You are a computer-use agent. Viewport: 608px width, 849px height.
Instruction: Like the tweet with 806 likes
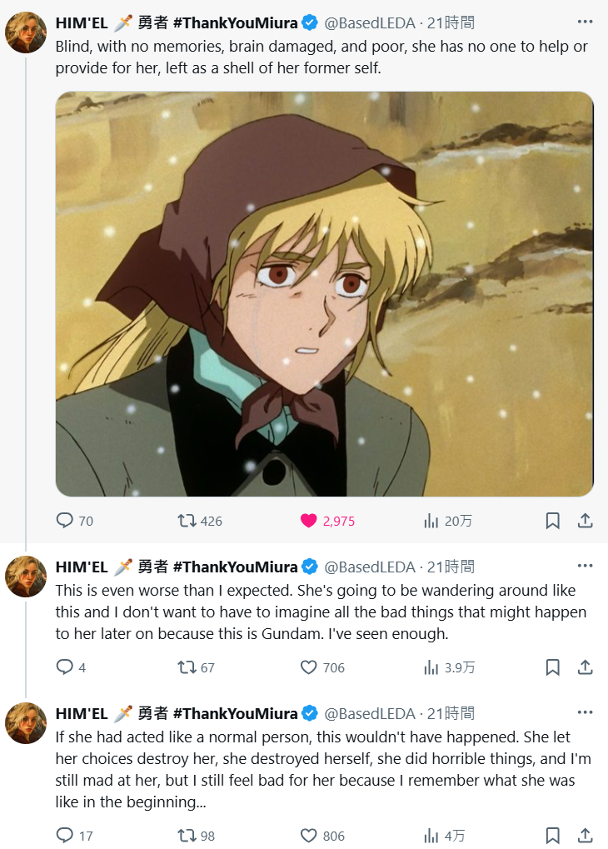309,835
